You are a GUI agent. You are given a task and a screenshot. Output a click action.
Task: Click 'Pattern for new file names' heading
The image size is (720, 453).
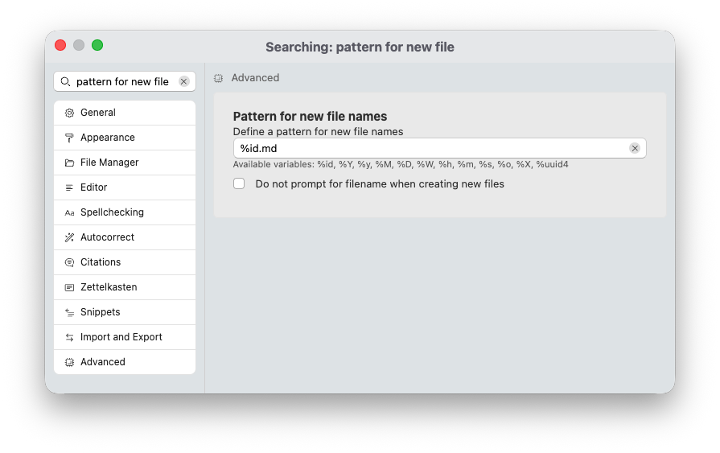click(x=310, y=116)
